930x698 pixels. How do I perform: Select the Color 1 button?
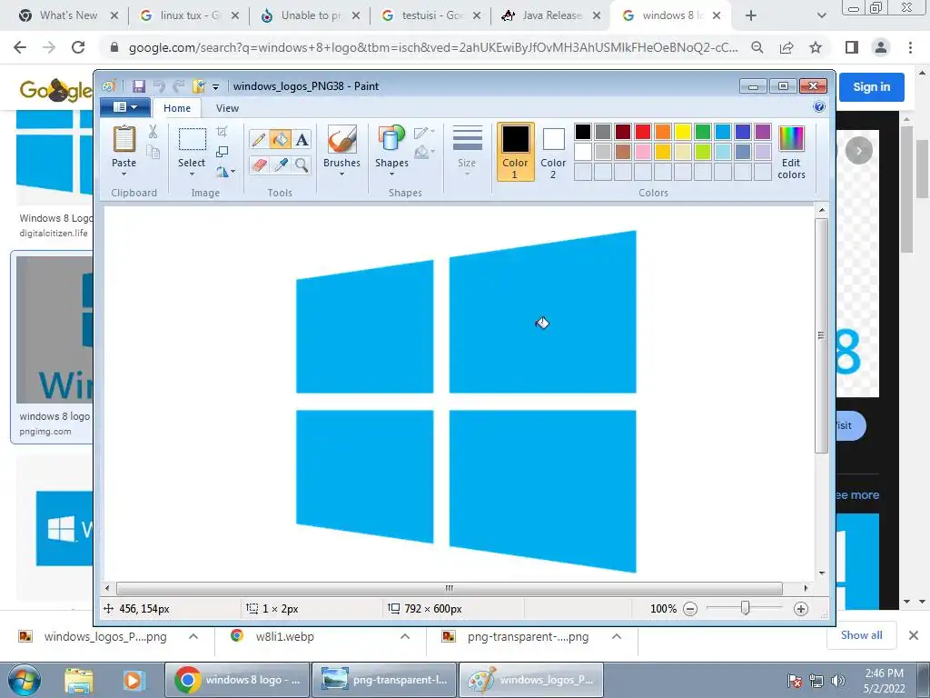click(516, 152)
